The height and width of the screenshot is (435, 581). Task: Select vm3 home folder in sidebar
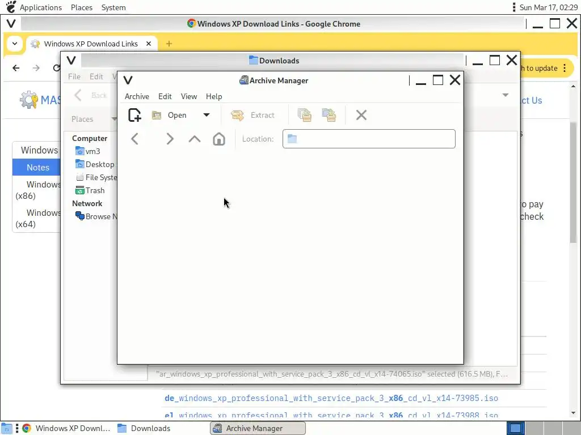point(87,151)
